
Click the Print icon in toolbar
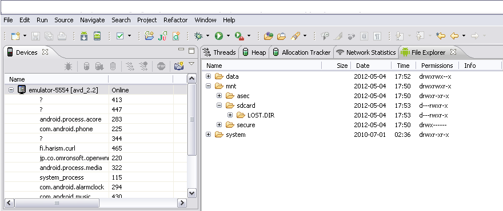pos(62,36)
